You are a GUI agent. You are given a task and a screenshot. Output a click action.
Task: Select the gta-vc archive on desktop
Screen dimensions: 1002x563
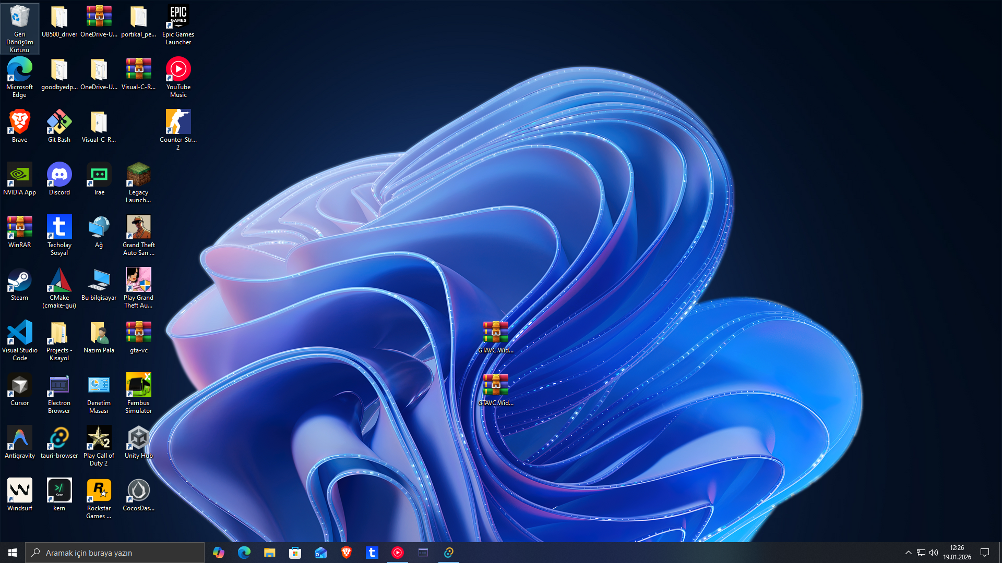coord(138,337)
